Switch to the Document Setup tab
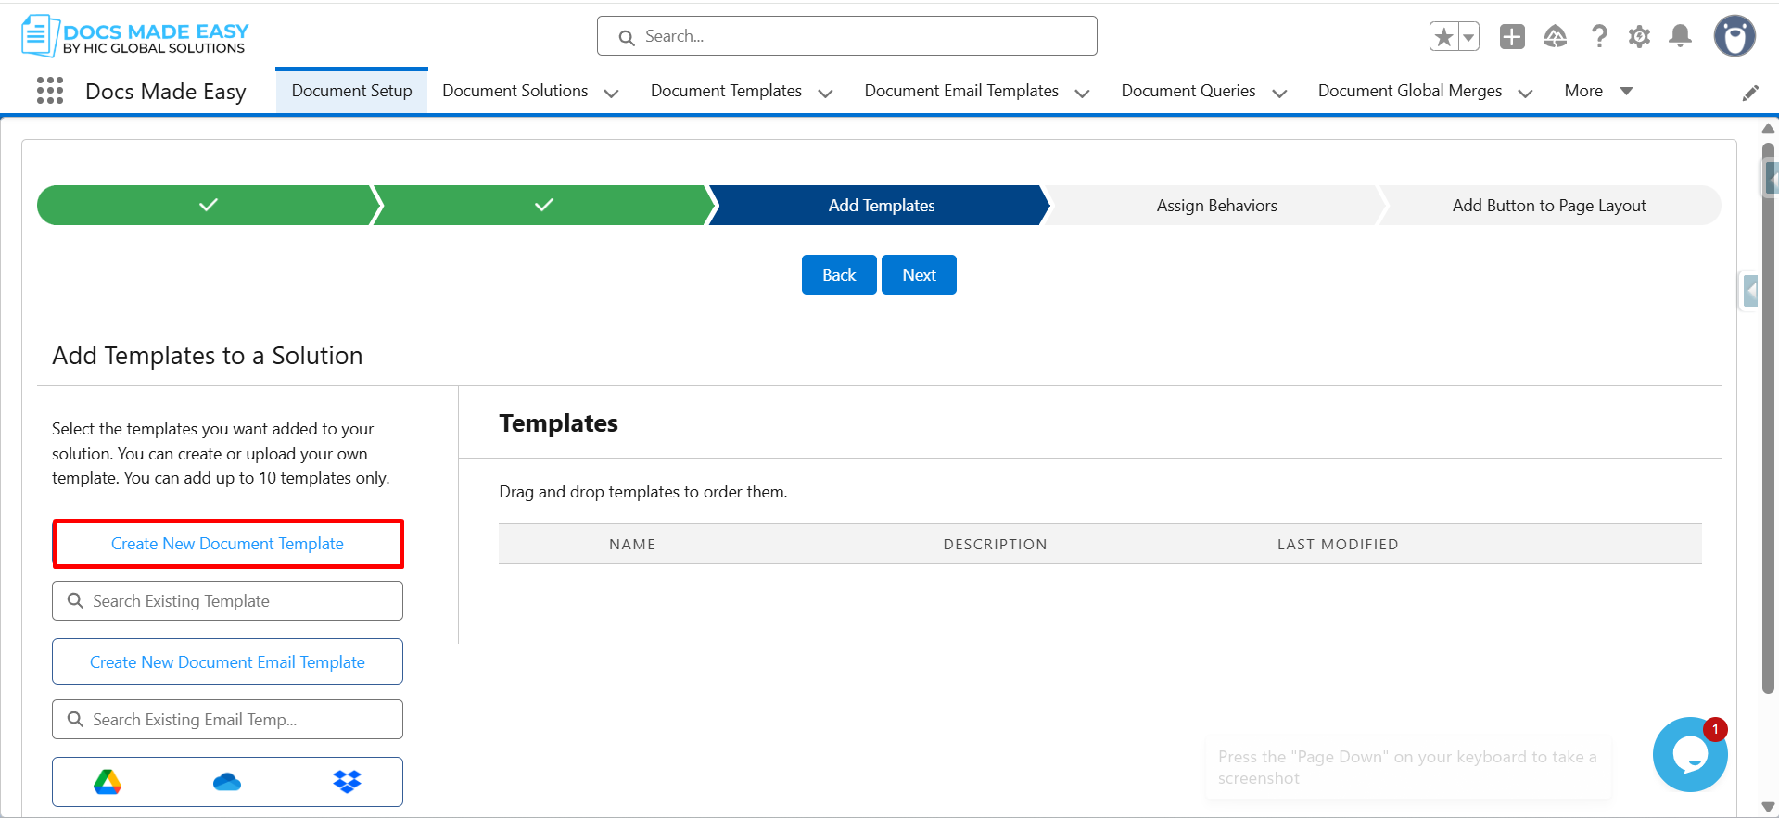The width and height of the screenshot is (1779, 818). (351, 91)
